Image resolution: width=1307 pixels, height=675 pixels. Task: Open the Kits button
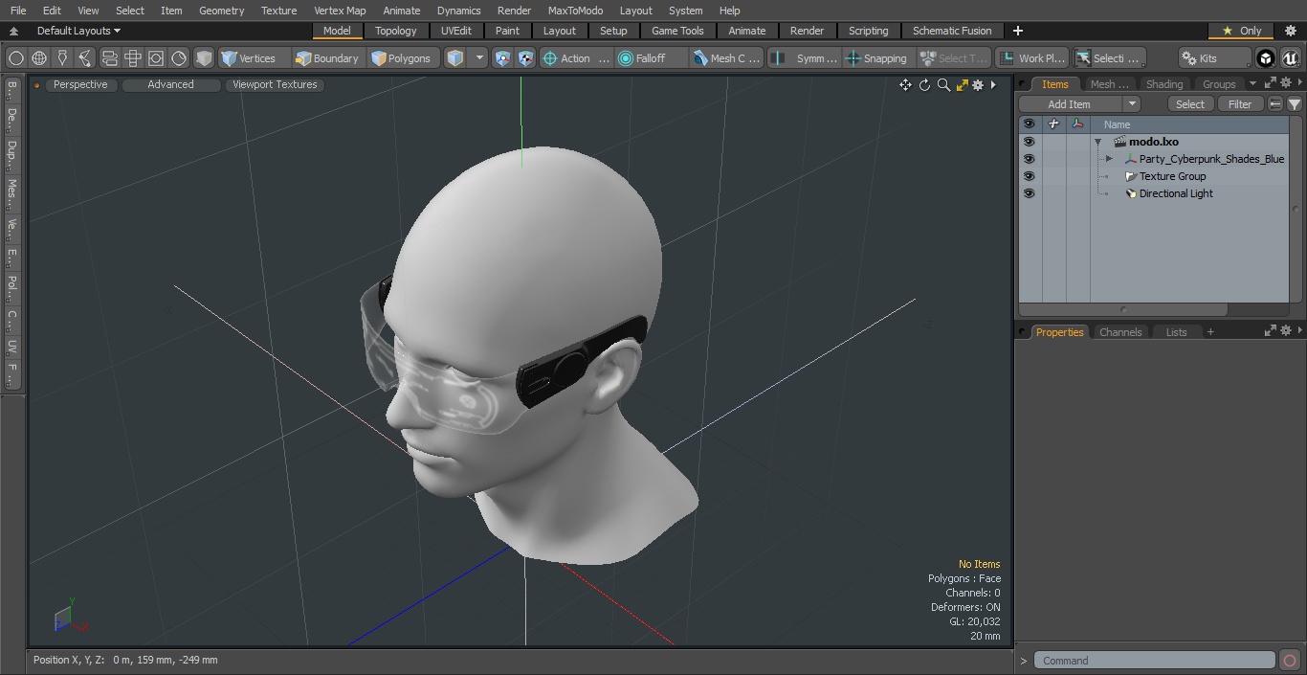coord(1214,58)
